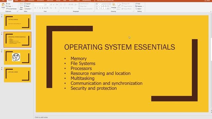Expand the shapes gallery More arrow
This screenshot has width=212, height=119.
pyautogui.click(x=110, y=9)
